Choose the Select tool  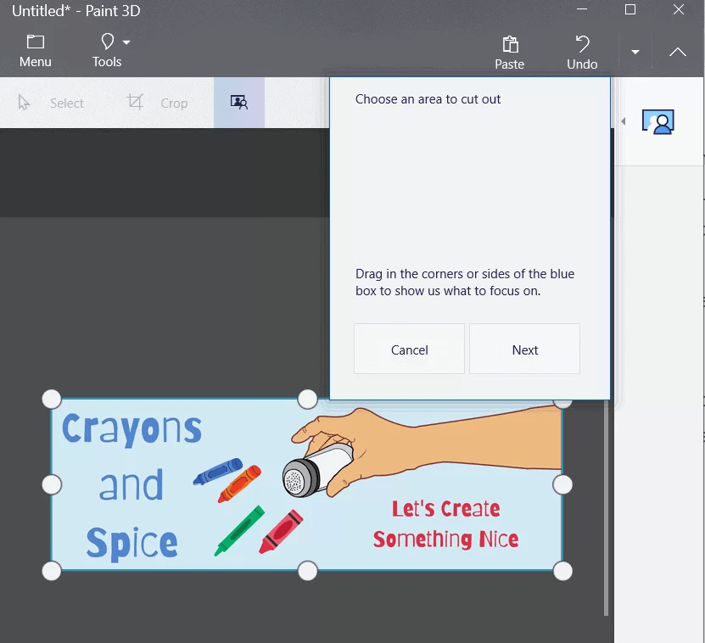point(50,103)
